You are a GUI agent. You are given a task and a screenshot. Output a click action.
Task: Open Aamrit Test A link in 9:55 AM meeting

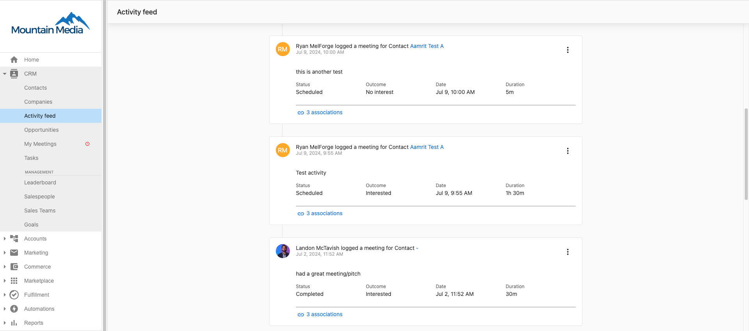[427, 147]
